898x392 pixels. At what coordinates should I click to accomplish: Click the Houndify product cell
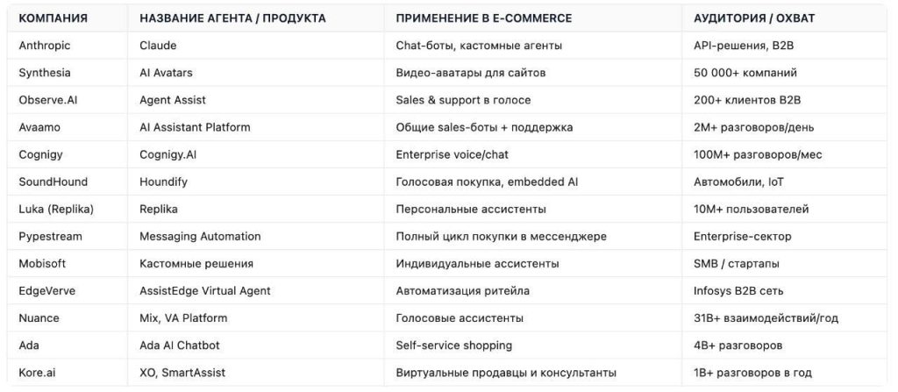coord(163,182)
